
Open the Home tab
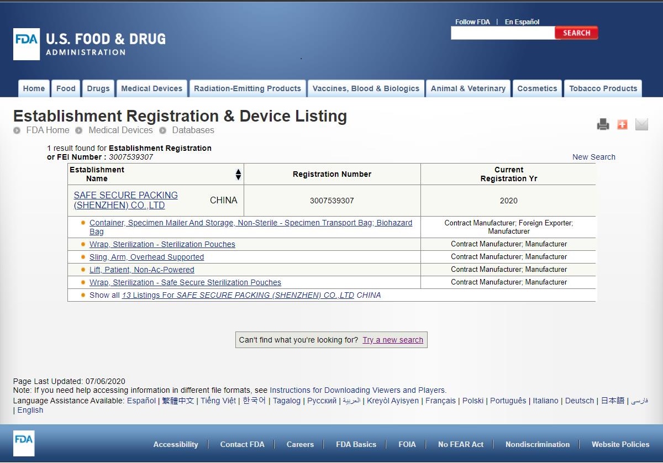[x=34, y=88]
